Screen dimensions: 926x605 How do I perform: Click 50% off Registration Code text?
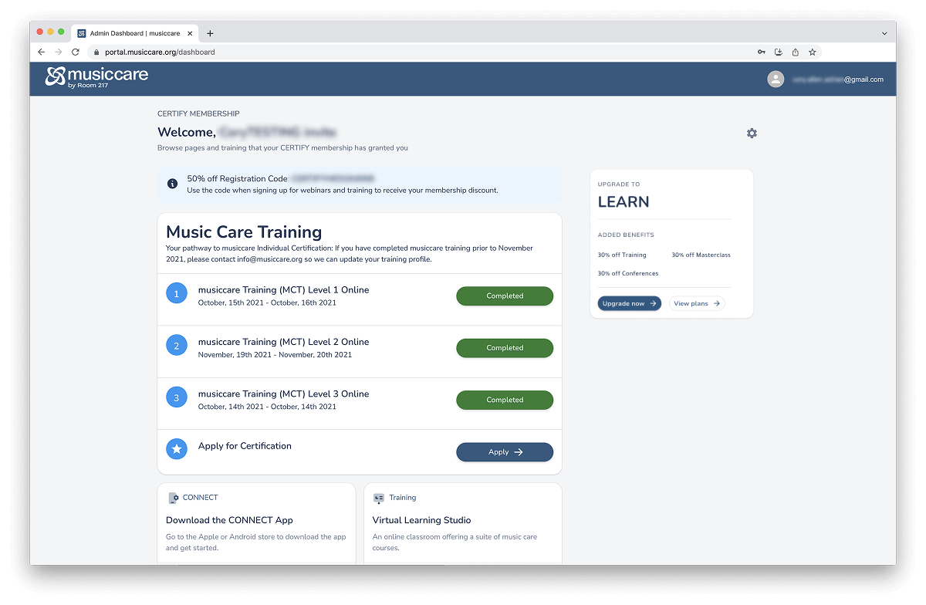click(x=237, y=178)
